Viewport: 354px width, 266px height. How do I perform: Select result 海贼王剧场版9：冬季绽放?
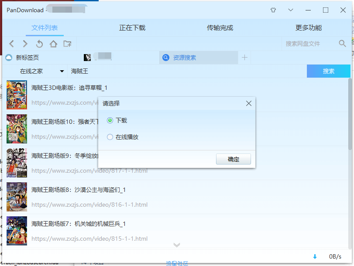tap(64, 156)
